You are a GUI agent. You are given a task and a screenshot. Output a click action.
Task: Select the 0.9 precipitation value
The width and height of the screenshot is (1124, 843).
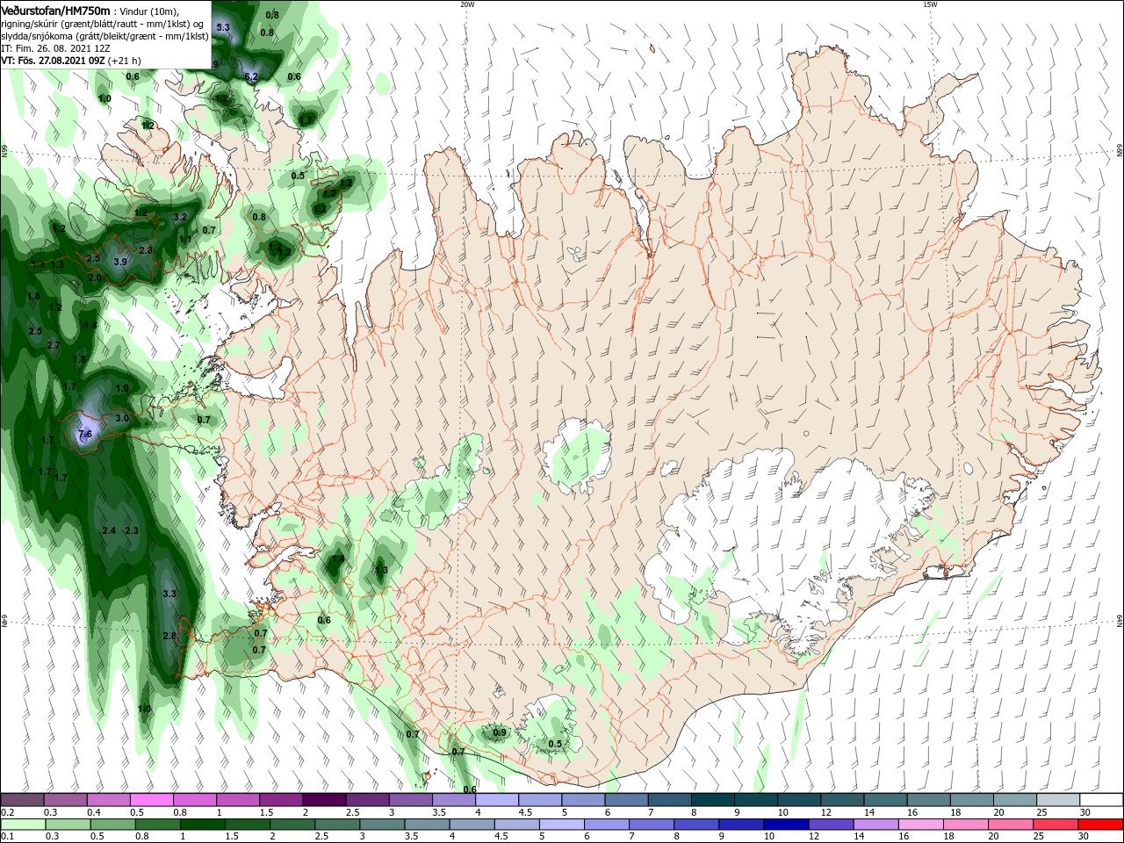tap(500, 733)
